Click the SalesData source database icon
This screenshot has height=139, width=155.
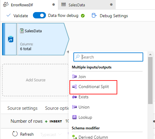[x=11, y=39]
